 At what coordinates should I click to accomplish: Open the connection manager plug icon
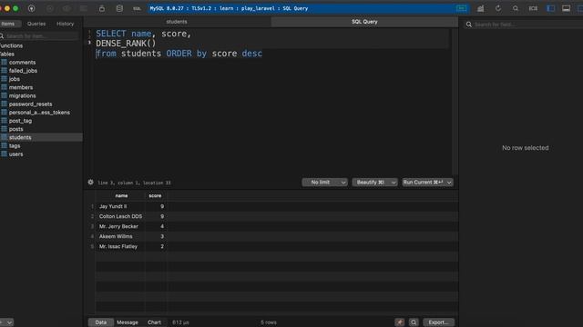(32, 8)
